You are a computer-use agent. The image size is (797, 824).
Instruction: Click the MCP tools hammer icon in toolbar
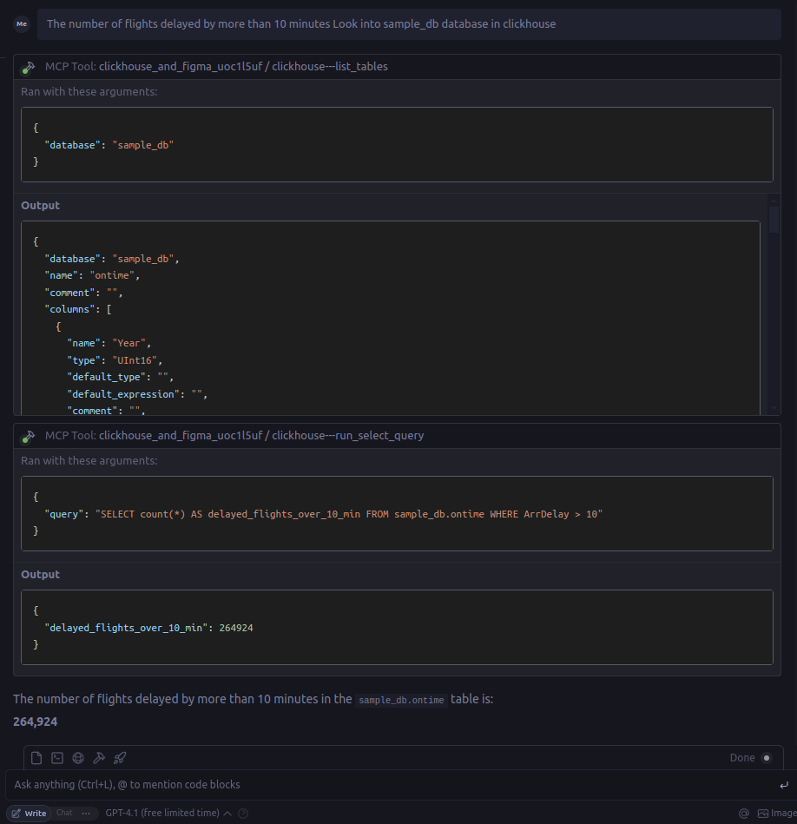click(99, 758)
